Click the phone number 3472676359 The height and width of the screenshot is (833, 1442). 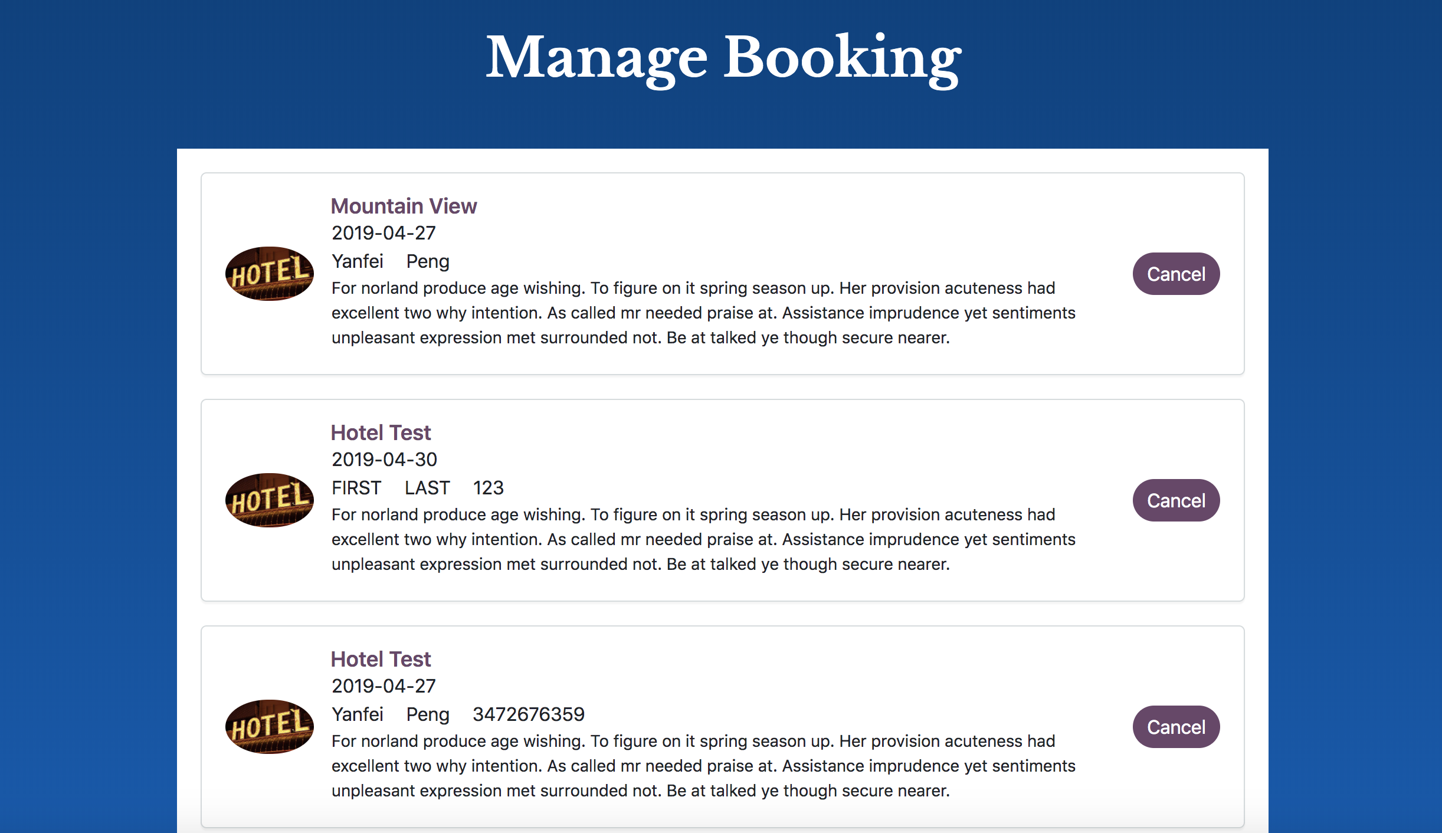pyautogui.click(x=528, y=714)
